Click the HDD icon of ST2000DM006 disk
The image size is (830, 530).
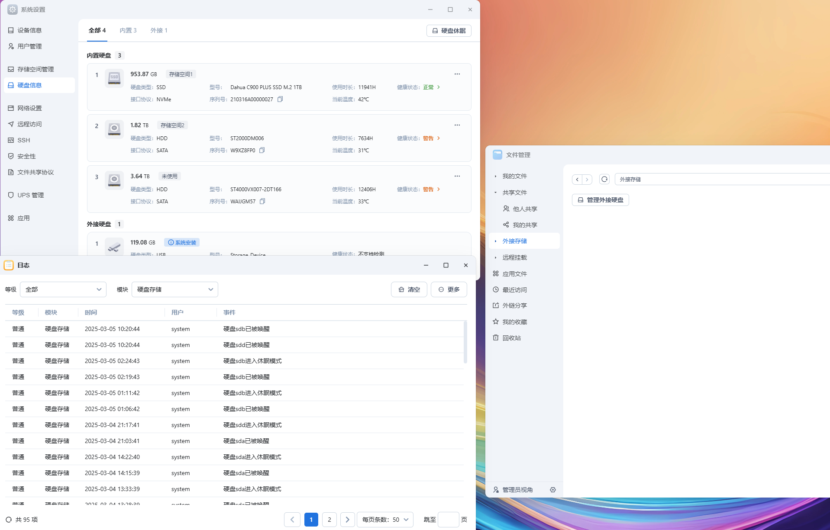[x=114, y=129]
